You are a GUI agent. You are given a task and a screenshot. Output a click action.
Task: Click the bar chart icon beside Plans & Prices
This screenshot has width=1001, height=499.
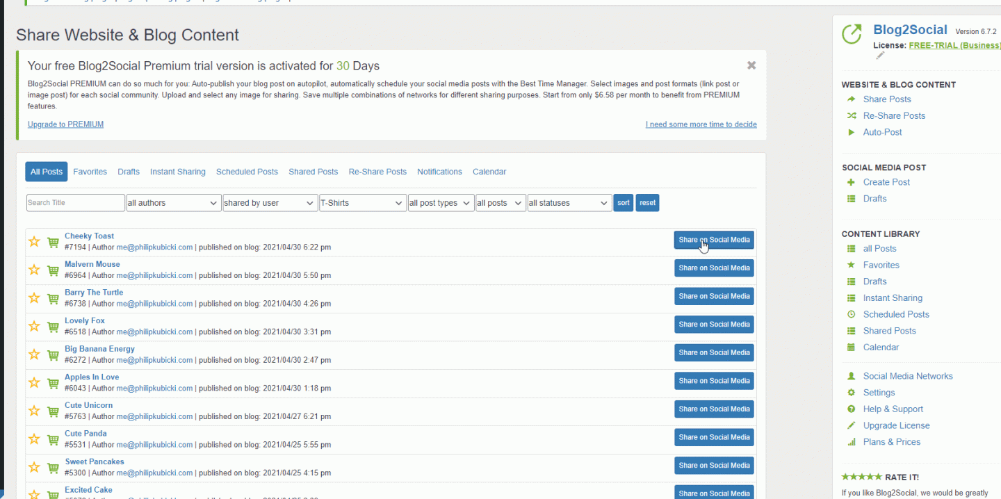click(x=851, y=442)
